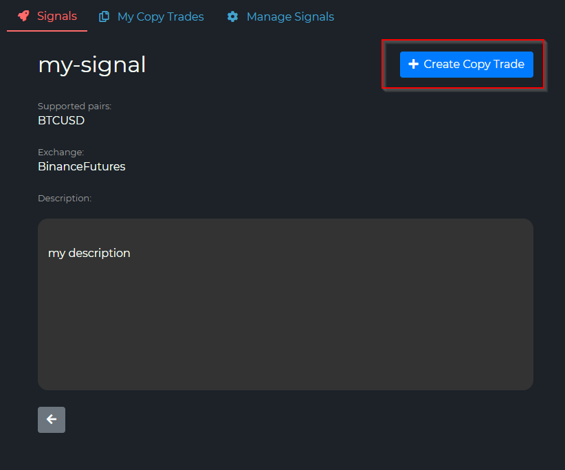The image size is (565, 470).
Task: Click the plus icon on Create Copy Trade
Action: pyautogui.click(x=413, y=64)
